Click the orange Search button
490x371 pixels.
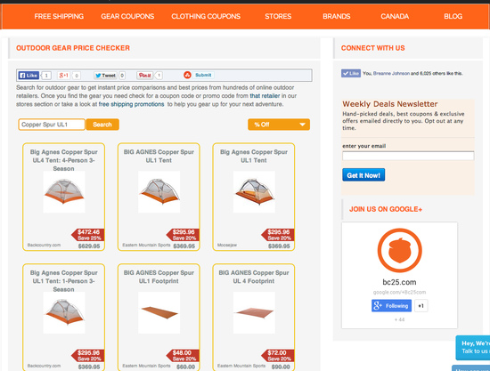[102, 125]
